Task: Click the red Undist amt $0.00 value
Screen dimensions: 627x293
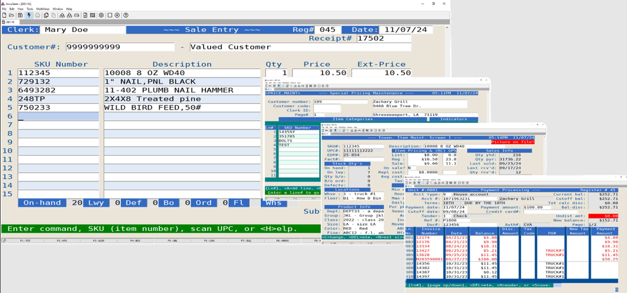Action: 603,216
